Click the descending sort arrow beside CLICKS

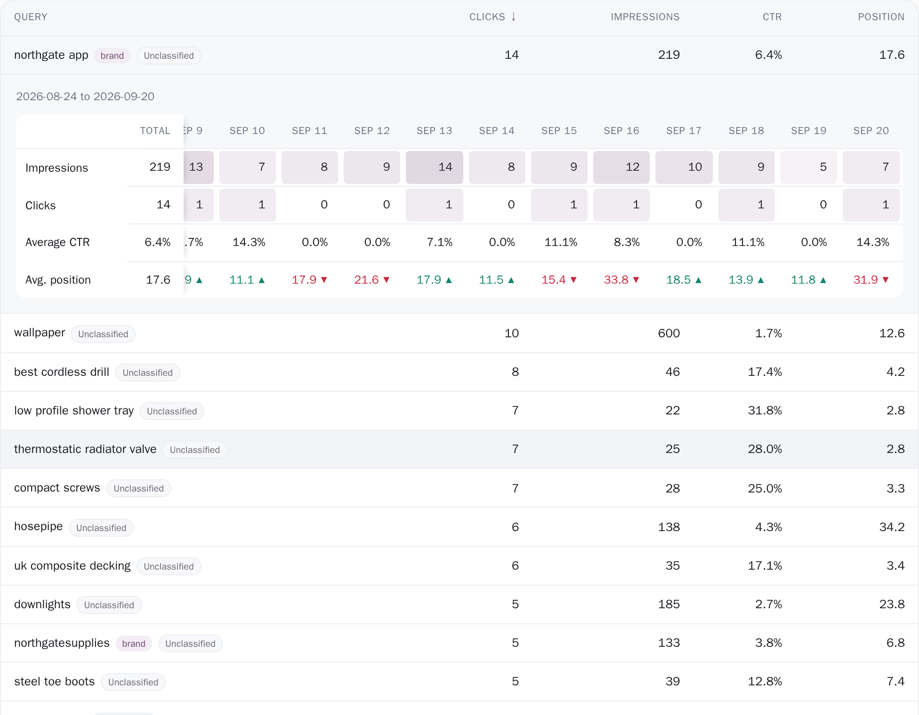(x=513, y=17)
